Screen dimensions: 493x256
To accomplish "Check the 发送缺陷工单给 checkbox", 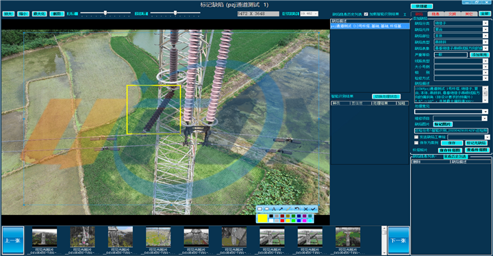I will 416,137.
